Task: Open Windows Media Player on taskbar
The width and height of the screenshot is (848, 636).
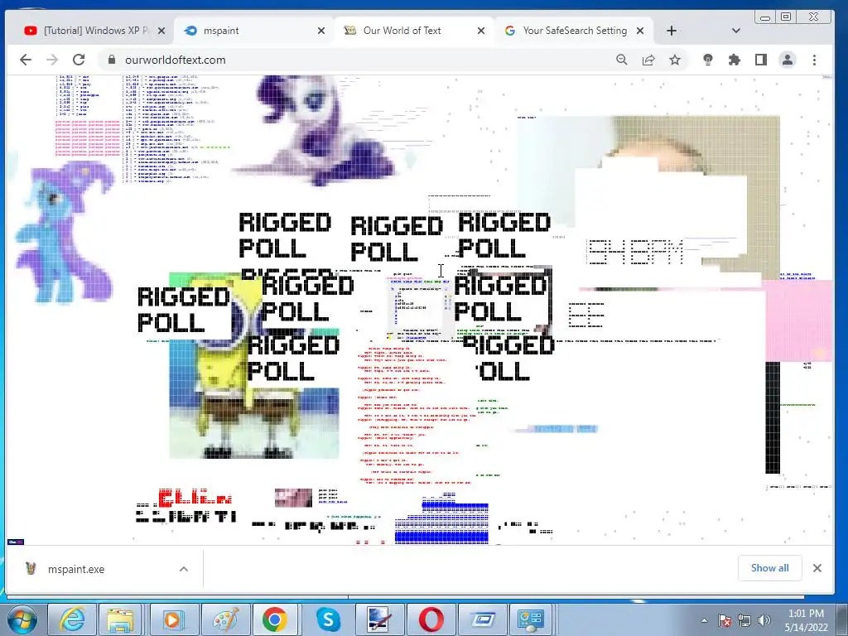Action: tap(172, 619)
